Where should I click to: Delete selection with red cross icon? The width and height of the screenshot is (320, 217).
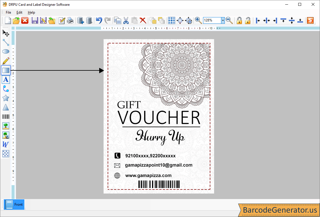click(143, 20)
